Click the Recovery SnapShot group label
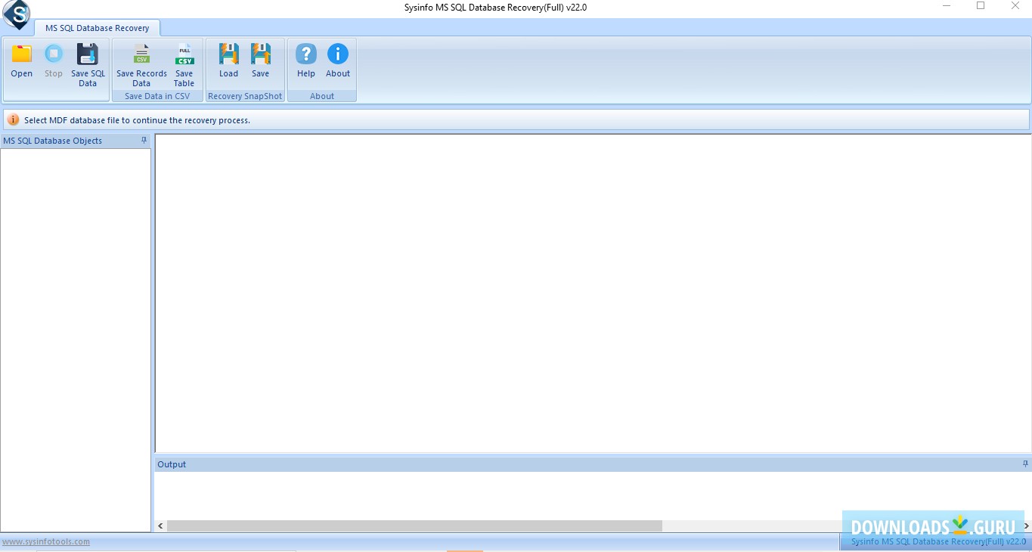The width and height of the screenshot is (1032, 552). (245, 95)
